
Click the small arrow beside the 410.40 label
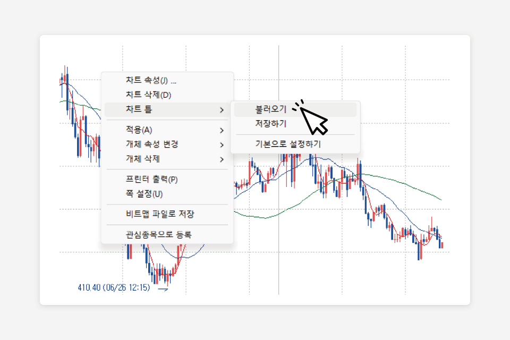[164, 290]
